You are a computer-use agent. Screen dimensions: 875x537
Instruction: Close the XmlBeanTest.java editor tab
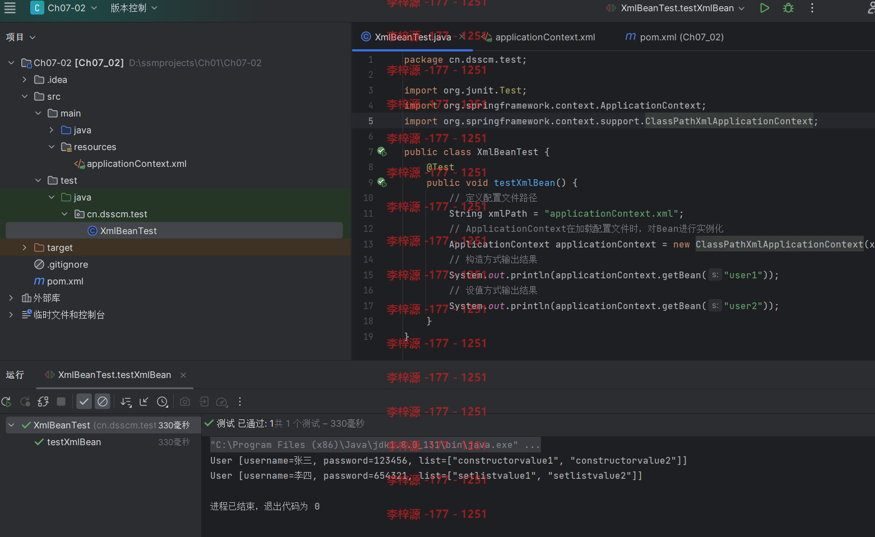462,36
